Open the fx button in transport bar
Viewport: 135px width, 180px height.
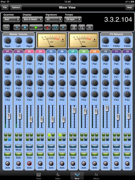(90, 27)
